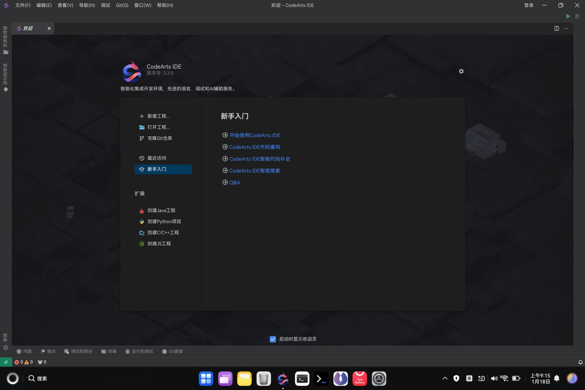Open the Git(G) menu
Viewport: 585px width, 390px height.
pyautogui.click(x=122, y=5)
